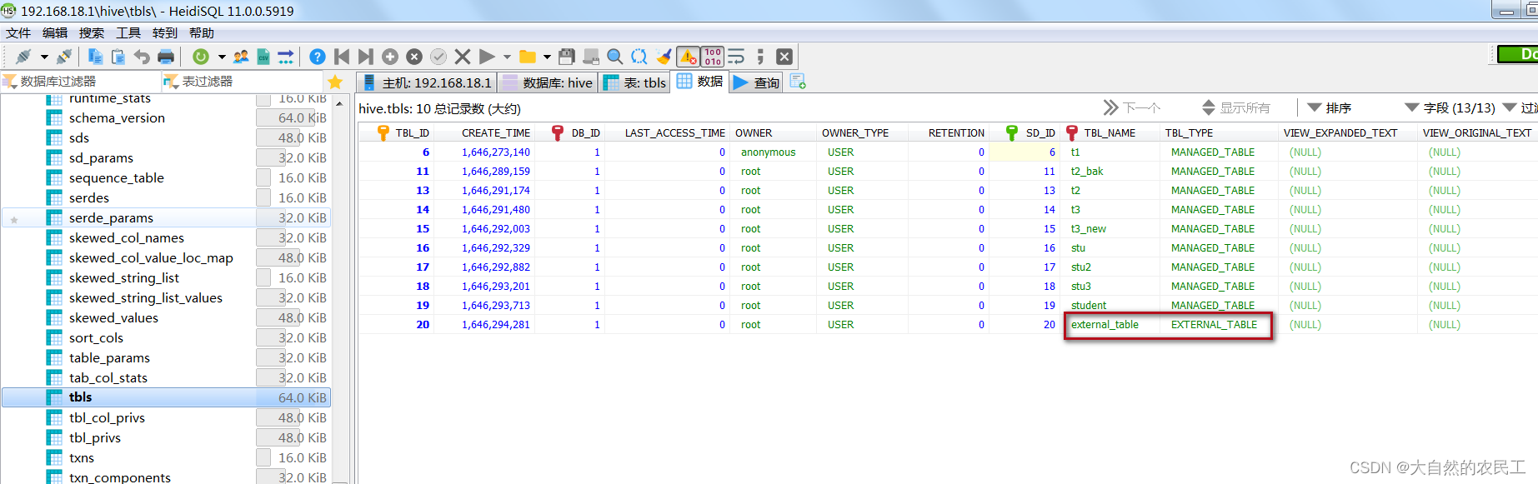Click the 显示所有 show all button
The image size is (1538, 484).
click(x=1236, y=107)
